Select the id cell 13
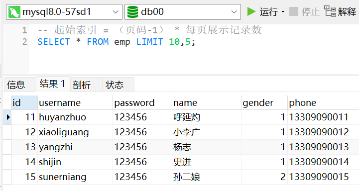 pos(24,147)
